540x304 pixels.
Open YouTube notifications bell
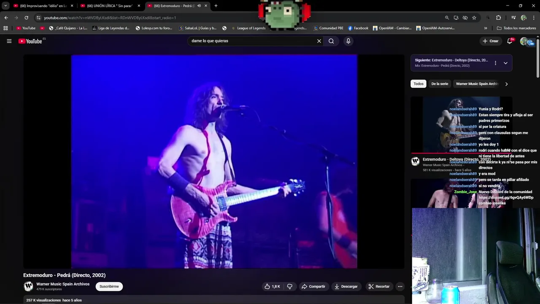tap(510, 41)
